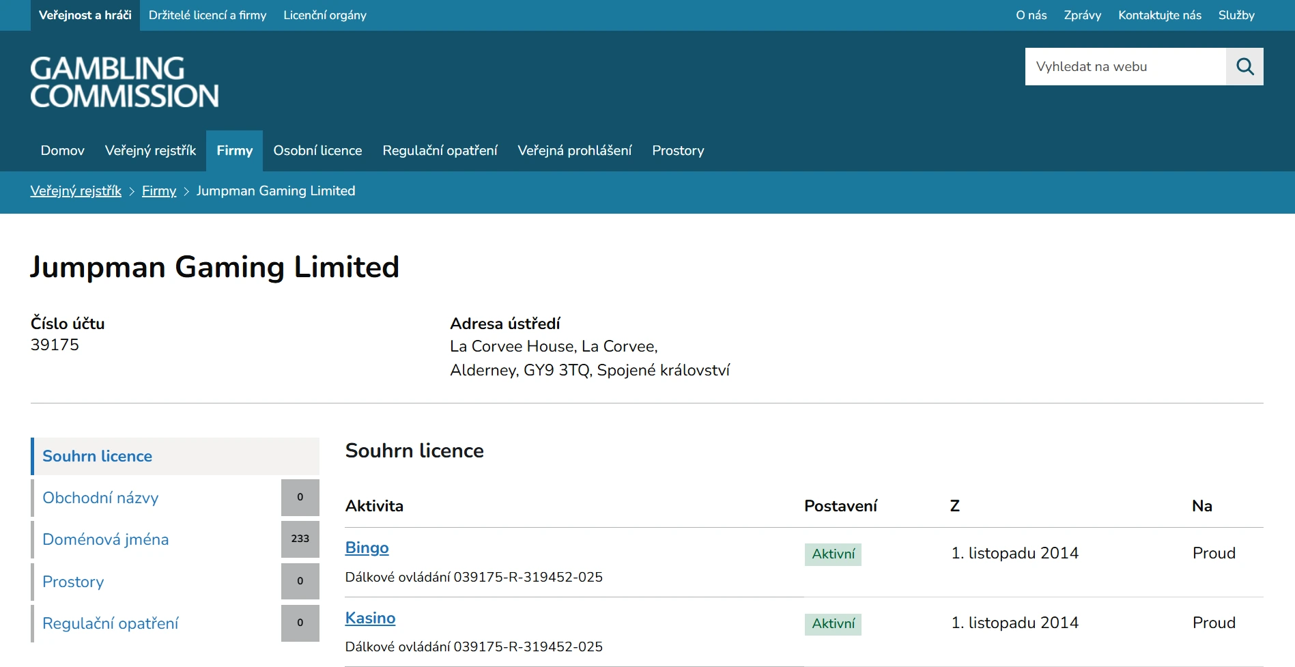The height and width of the screenshot is (667, 1295).
Task: Follow the Veřejný rejstřík breadcrumb link
Action: coord(76,190)
